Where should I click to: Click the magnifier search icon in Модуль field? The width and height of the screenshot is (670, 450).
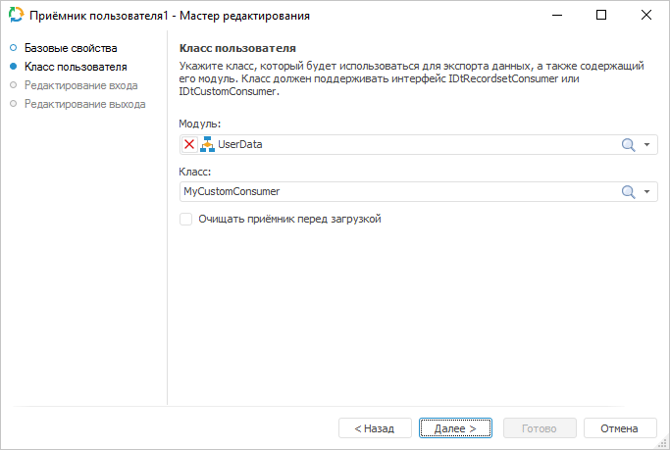point(629,145)
